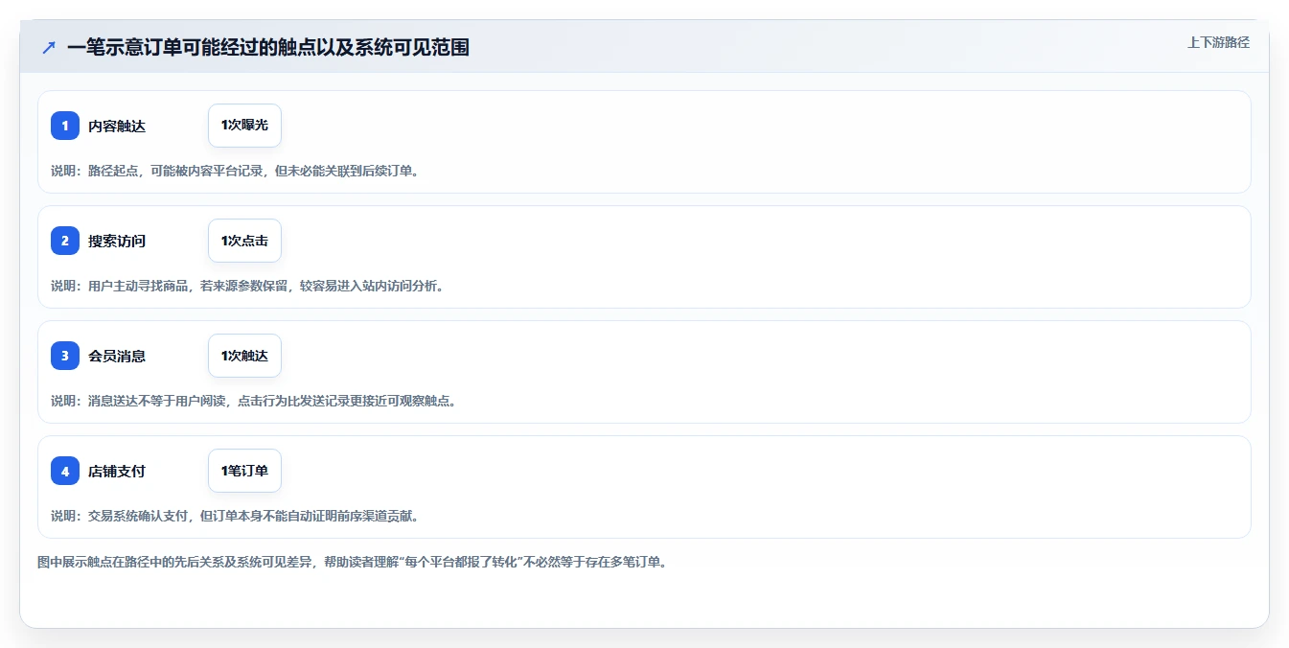
Task: Click step number 3 badge for 会员消息
Action: point(65,356)
